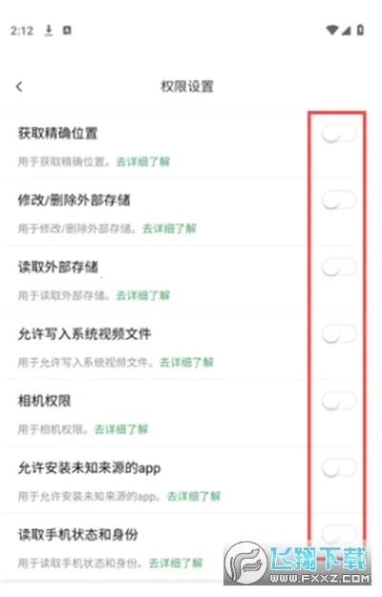Toggle 修改/删除外部存储 permission switch

tap(339, 201)
